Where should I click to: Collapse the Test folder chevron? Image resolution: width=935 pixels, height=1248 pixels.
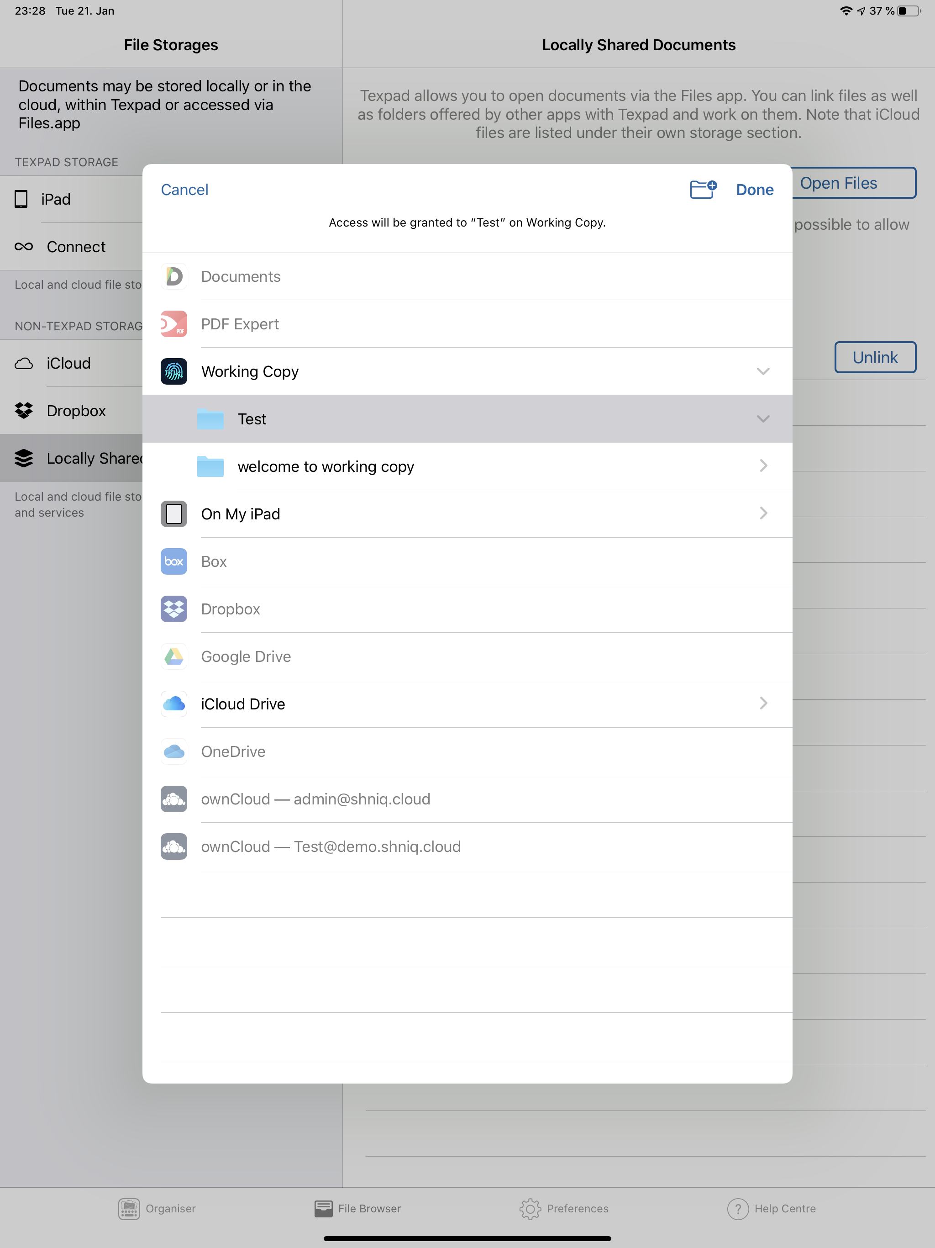click(763, 418)
